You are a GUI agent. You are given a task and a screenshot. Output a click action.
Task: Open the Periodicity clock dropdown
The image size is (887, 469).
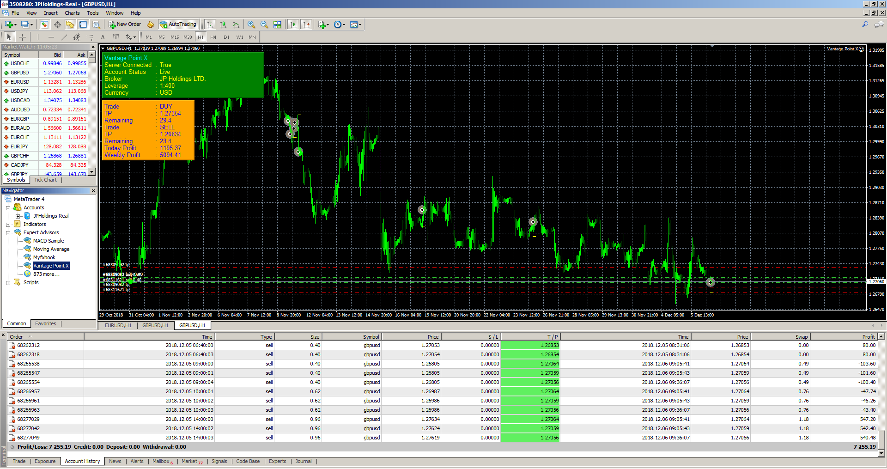340,24
